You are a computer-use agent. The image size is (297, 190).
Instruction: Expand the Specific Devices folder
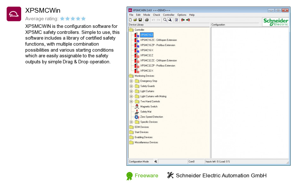(131, 122)
